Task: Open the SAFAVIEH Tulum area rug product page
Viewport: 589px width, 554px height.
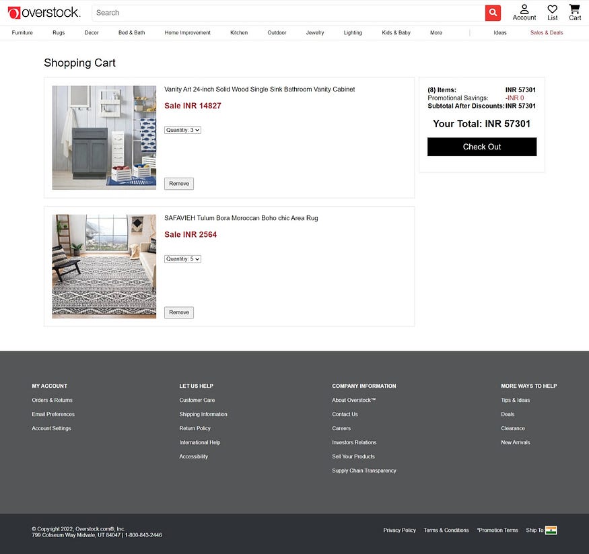Action: (x=241, y=217)
